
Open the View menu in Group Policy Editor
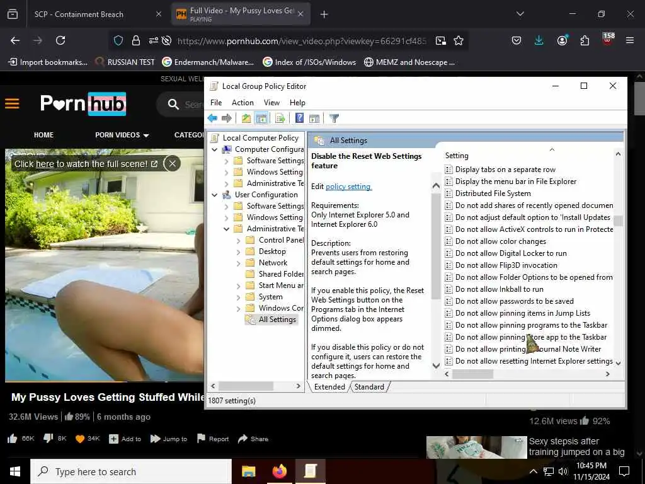tap(271, 103)
